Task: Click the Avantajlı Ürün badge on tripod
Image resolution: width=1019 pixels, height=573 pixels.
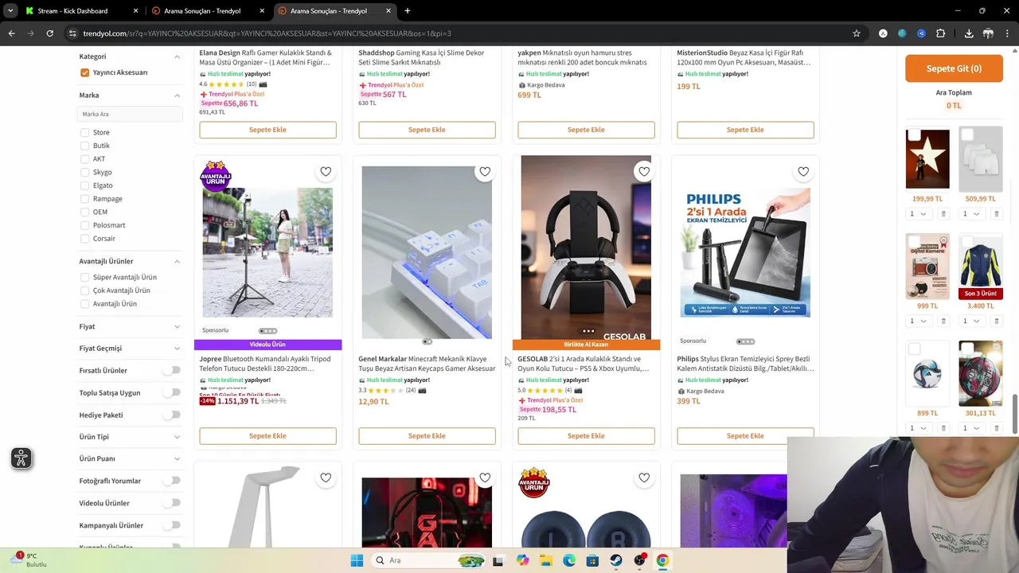Action: click(215, 176)
